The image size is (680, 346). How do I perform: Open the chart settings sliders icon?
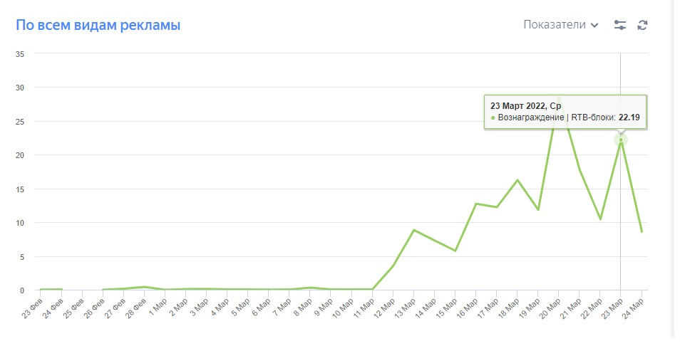[620, 25]
